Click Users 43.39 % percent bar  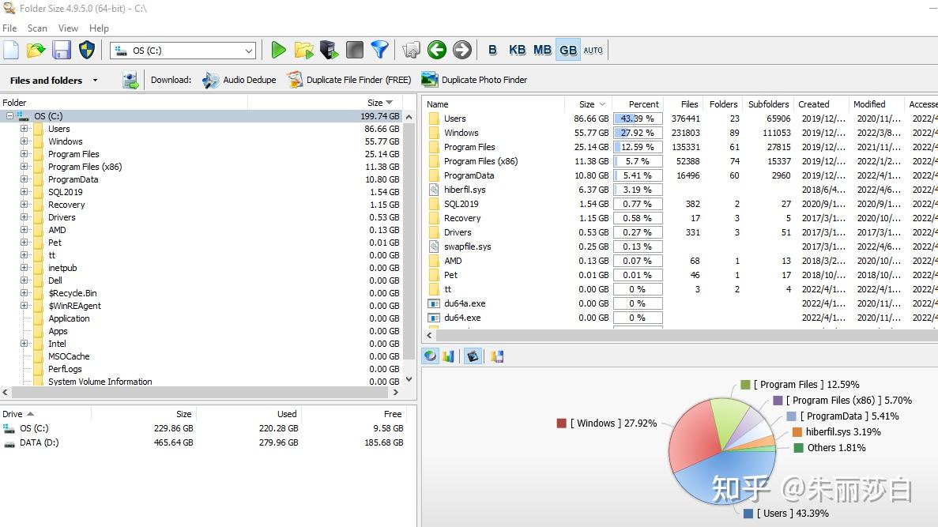[x=638, y=119]
